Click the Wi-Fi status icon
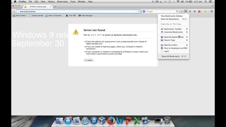 pos(178,1)
